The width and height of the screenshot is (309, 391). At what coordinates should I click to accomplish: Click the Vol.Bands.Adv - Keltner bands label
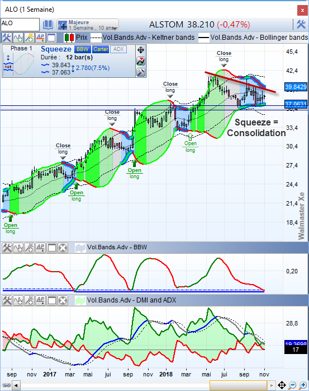coord(149,38)
